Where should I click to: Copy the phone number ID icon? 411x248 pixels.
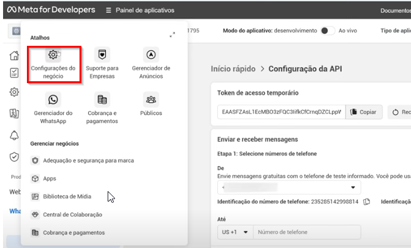(366, 202)
